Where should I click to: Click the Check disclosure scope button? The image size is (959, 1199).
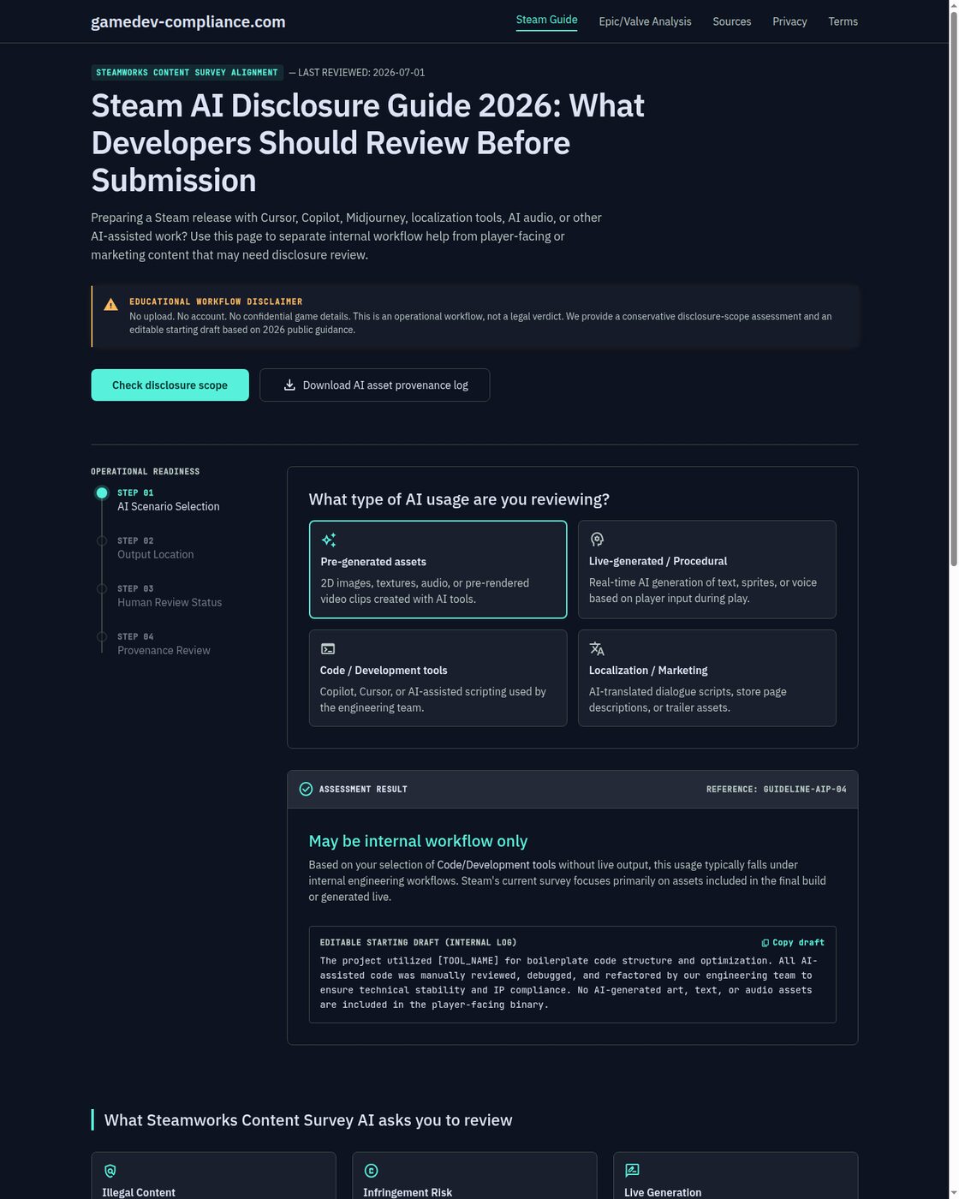pos(170,385)
